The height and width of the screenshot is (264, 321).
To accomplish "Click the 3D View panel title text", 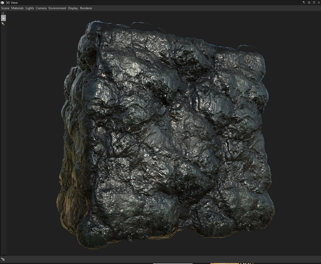I will click(x=12, y=3).
